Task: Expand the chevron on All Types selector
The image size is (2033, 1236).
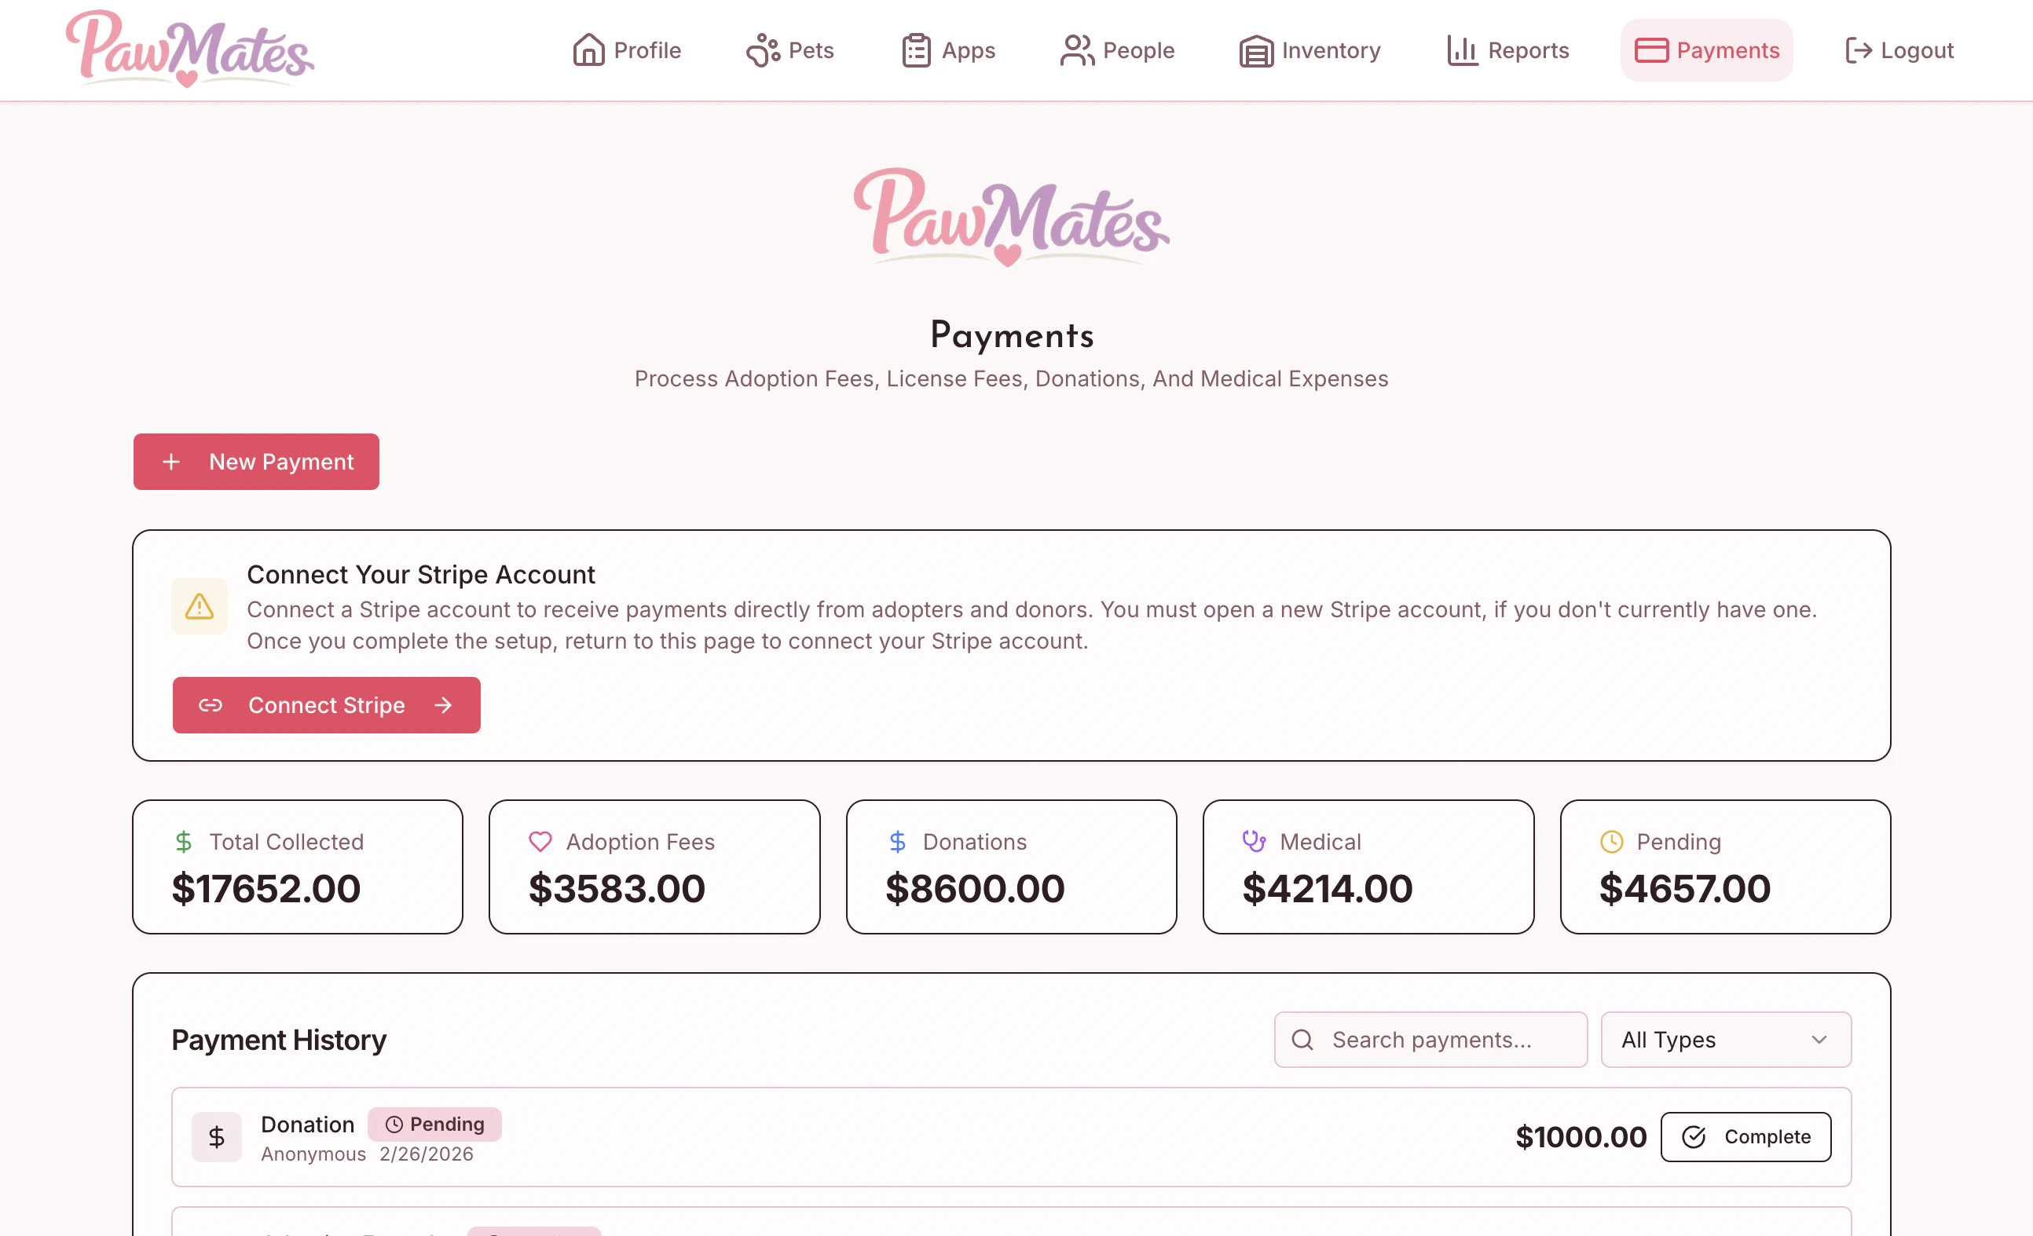Action: [1819, 1039]
